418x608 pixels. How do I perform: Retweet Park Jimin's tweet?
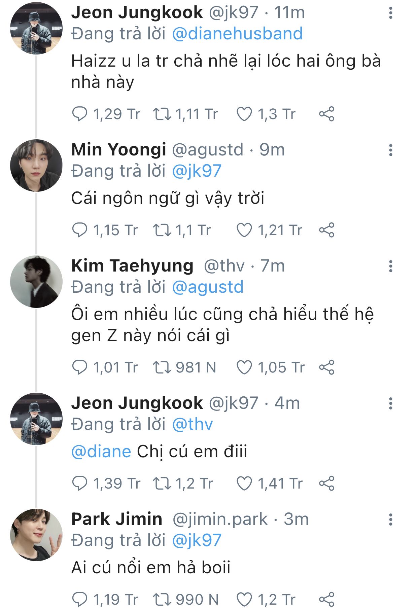(x=162, y=599)
